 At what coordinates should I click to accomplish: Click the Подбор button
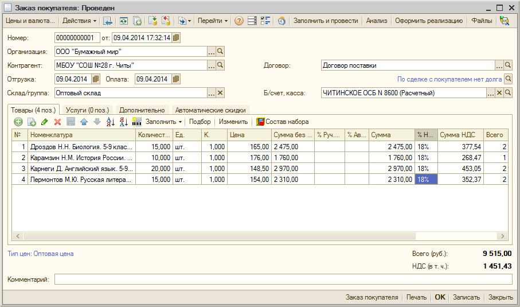[200, 122]
